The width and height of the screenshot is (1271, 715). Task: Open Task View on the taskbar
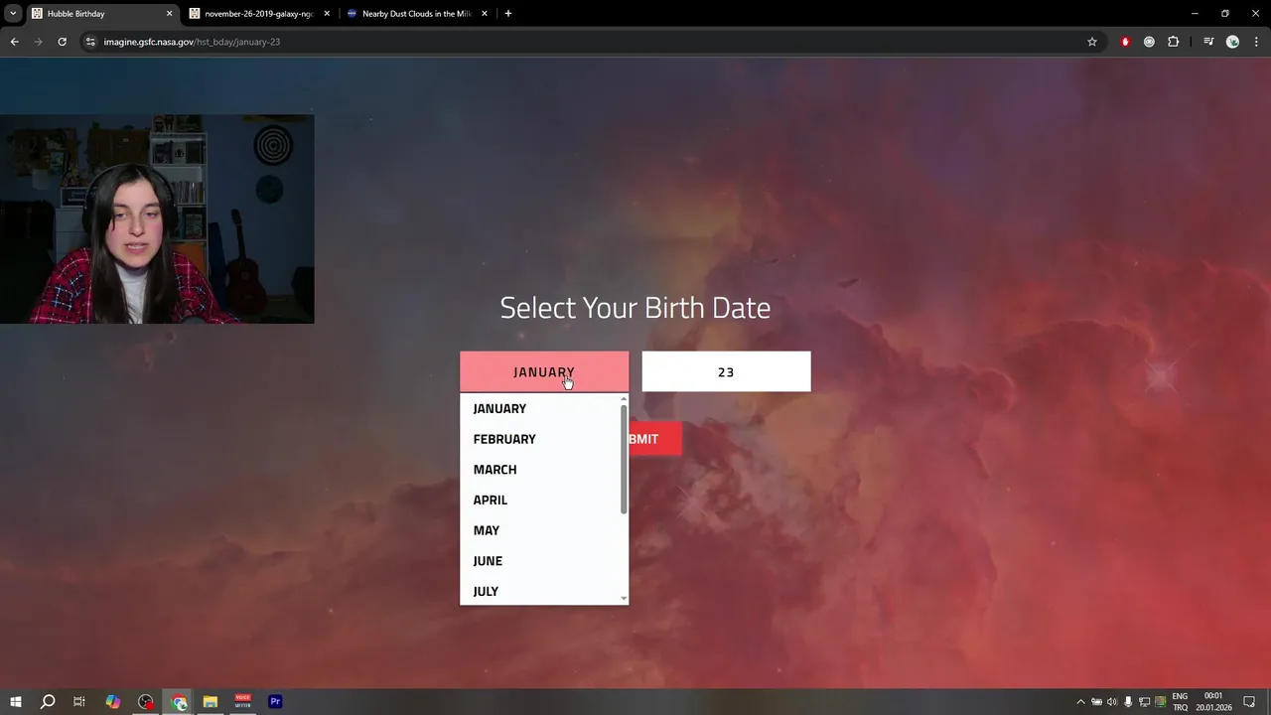[x=79, y=702]
